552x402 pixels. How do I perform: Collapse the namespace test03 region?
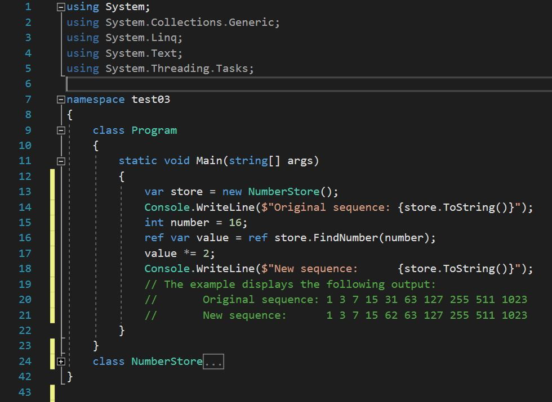pyautogui.click(x=60, y=99)
